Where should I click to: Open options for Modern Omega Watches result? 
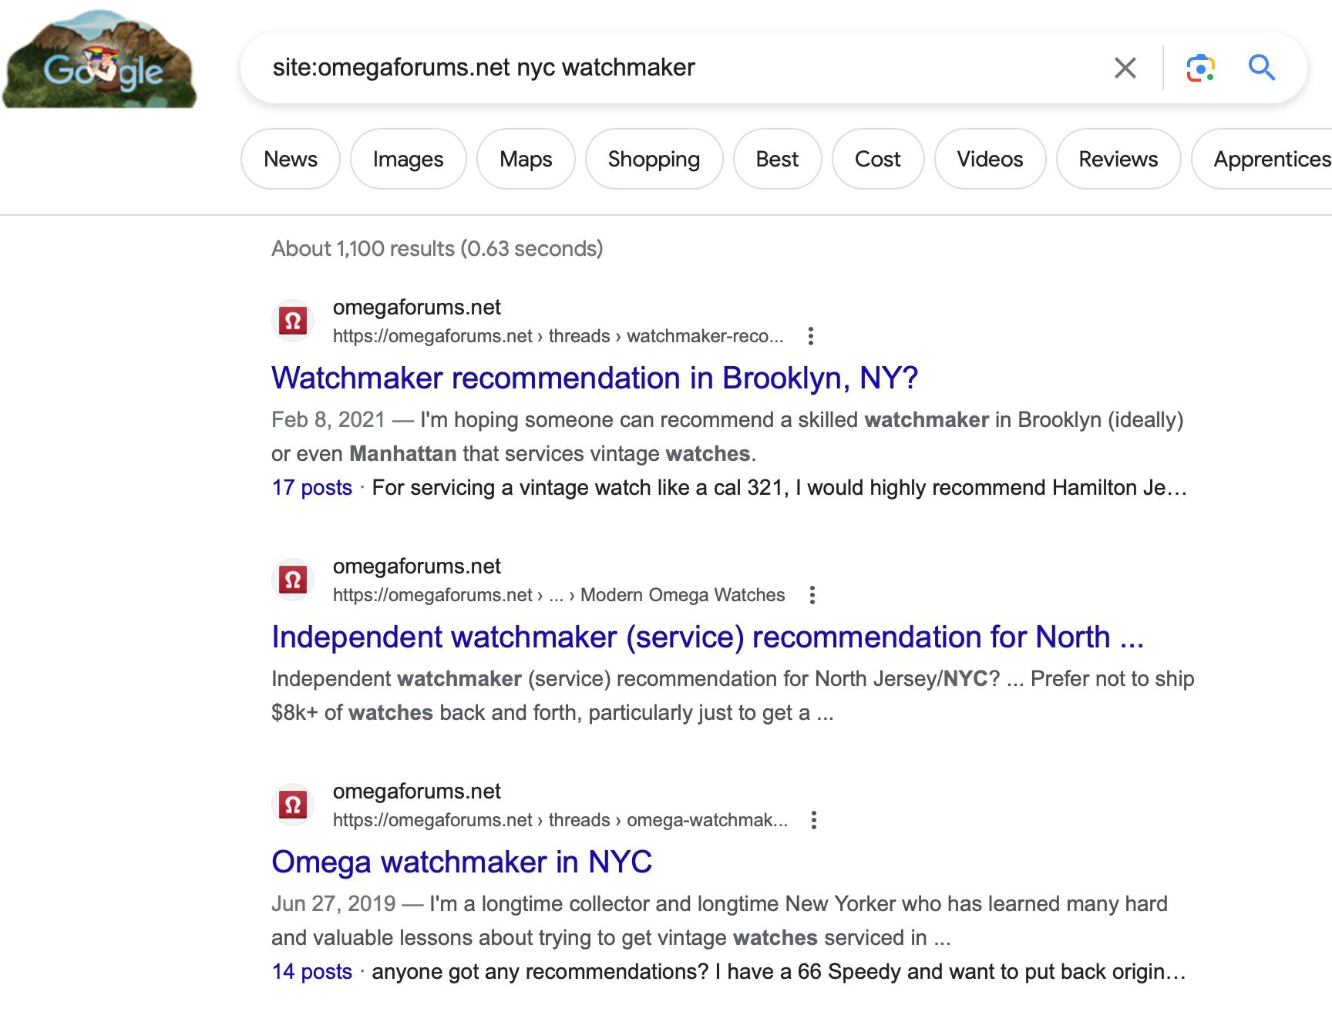click(812, 595)
